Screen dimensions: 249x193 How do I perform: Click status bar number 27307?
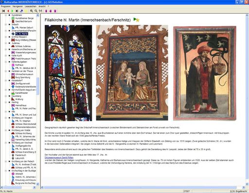186,192
